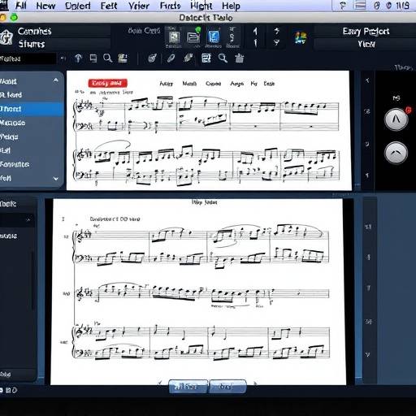Click the previous-page arrow left of the bottom buttons
The height and width of the screenshot is (416, 416).
(160, 383)
